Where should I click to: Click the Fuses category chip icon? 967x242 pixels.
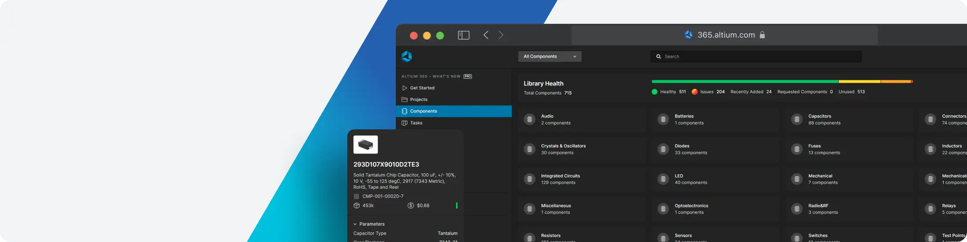tap(796, 149)
